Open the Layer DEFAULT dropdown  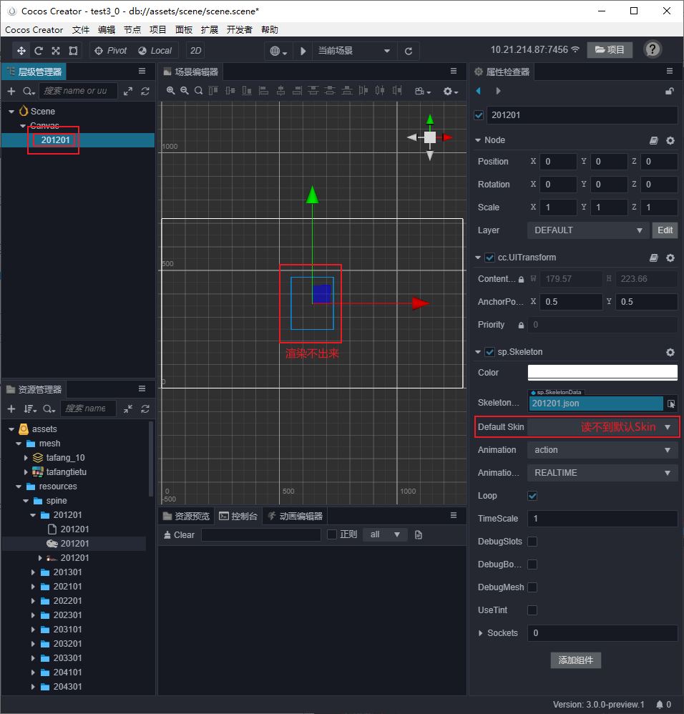click(588, 230)
